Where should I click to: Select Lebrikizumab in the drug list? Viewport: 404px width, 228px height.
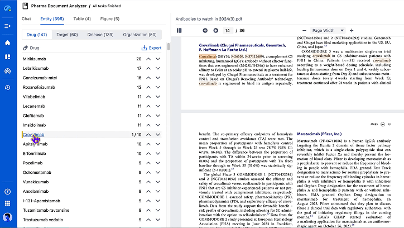tap(36, 68)
